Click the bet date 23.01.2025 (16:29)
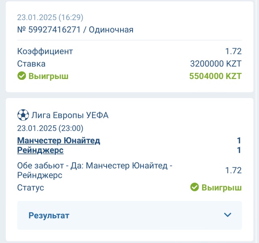 pos(50,17)
